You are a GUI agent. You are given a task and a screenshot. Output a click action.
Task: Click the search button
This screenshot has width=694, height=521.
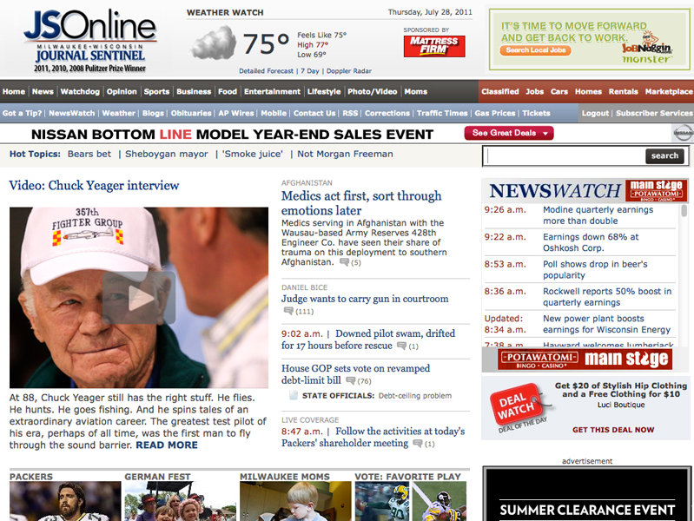[x=664, y=155]
